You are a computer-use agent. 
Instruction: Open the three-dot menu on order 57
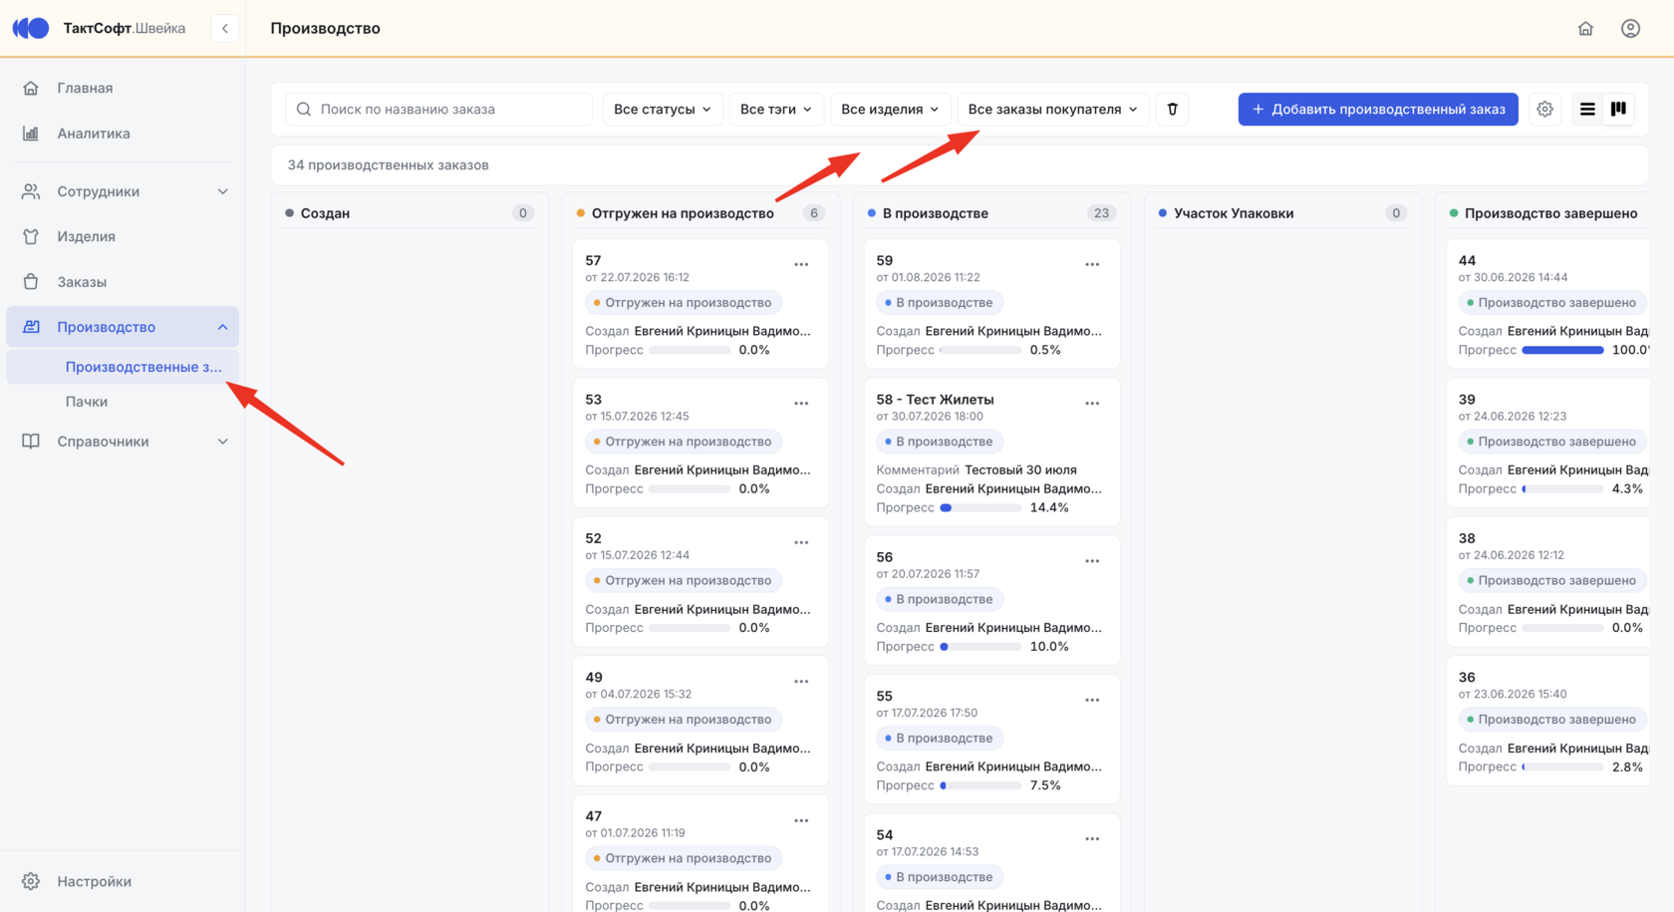tap(801, 264)
